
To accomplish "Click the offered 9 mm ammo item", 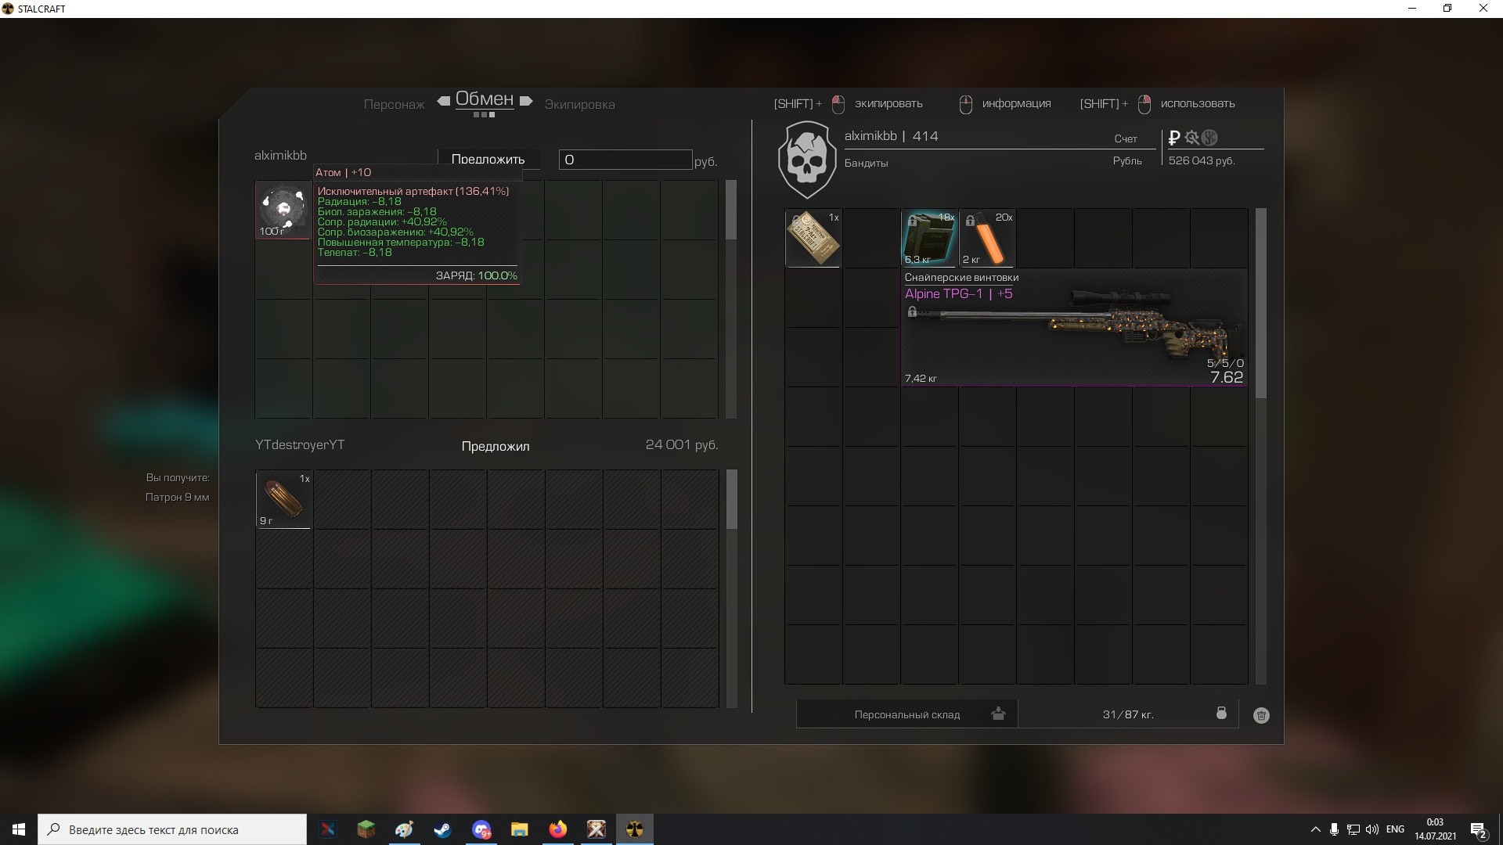I will tap(283, 499).
